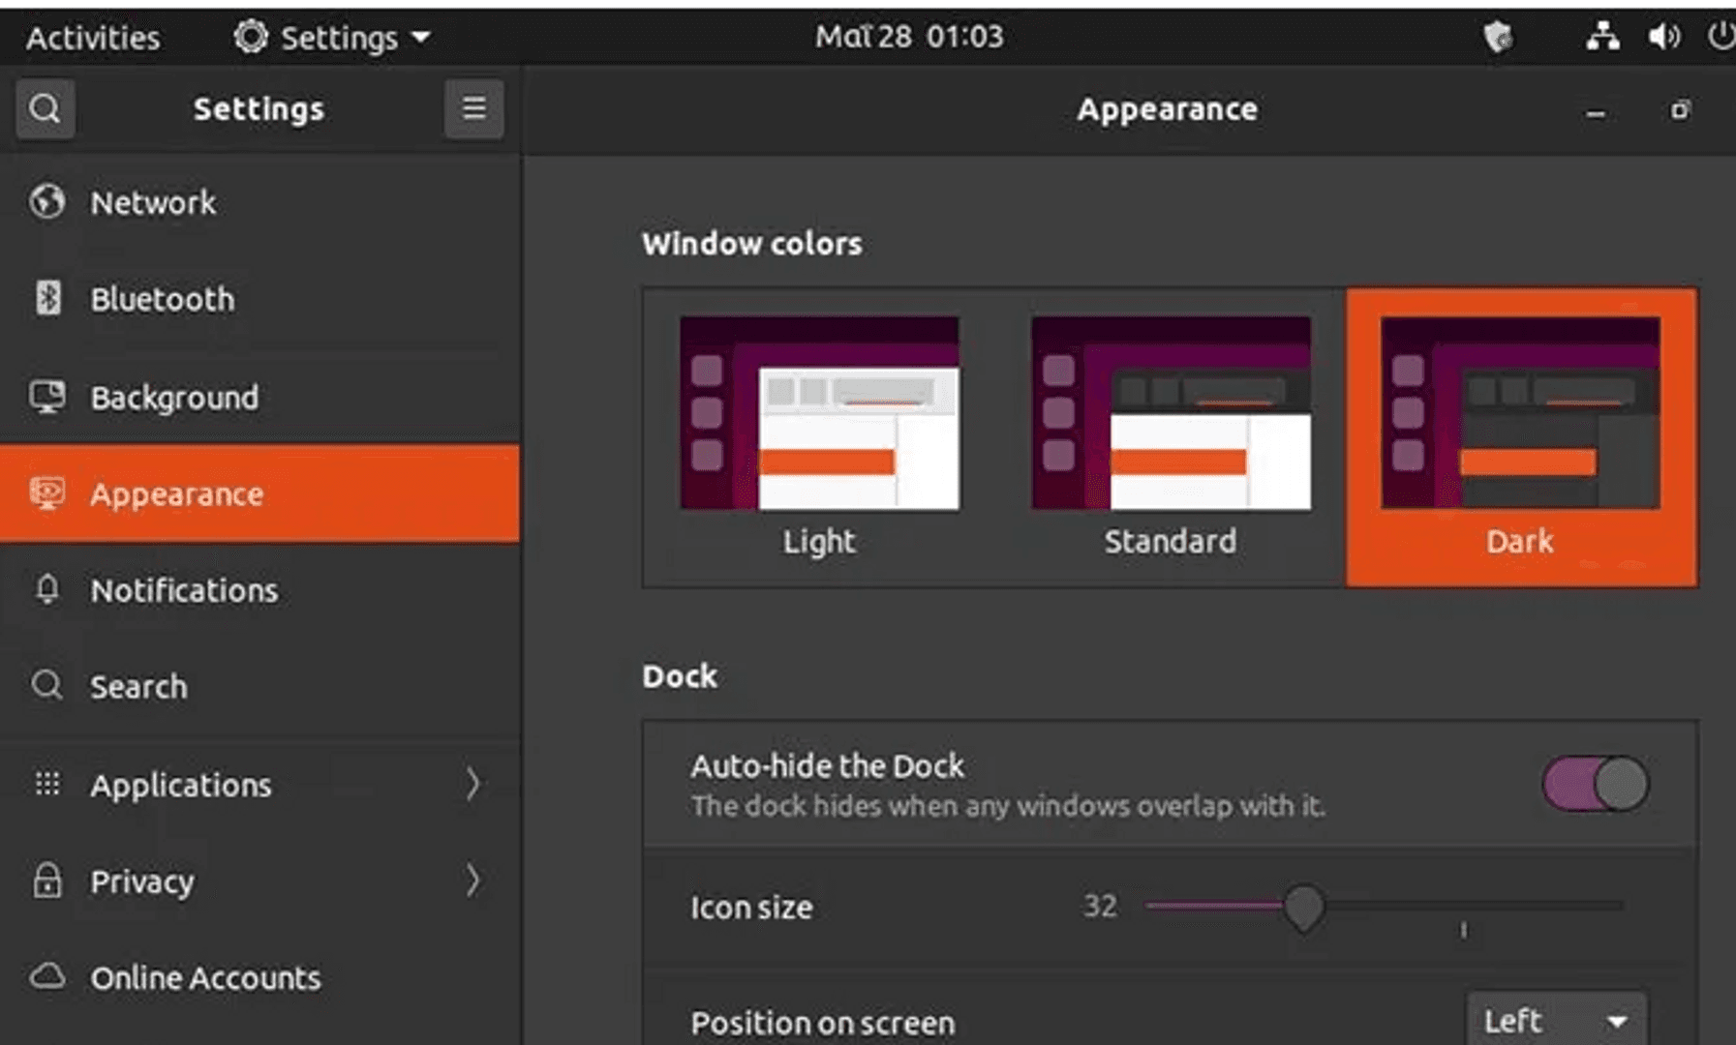The image size is (1736, 1045).
Task: Click the Network globe icon
Action: pyautogui.click(x=46, y=202)
